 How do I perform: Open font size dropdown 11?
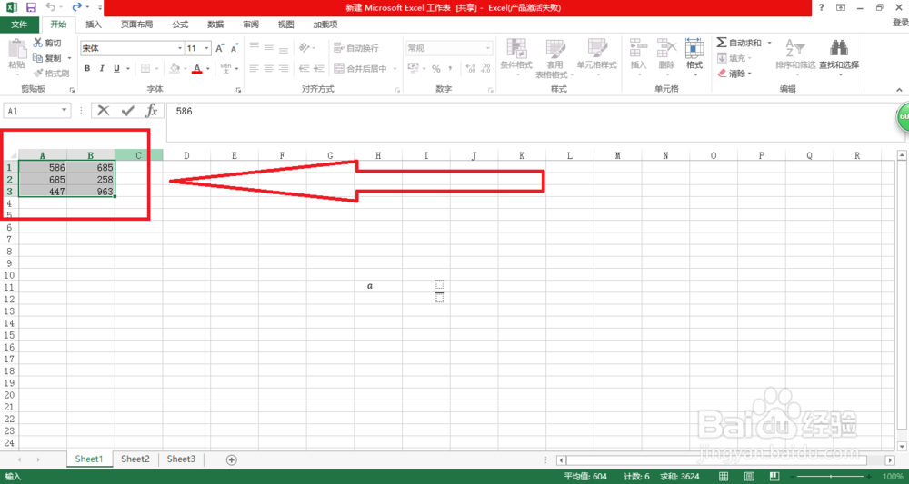coord(207,49)
